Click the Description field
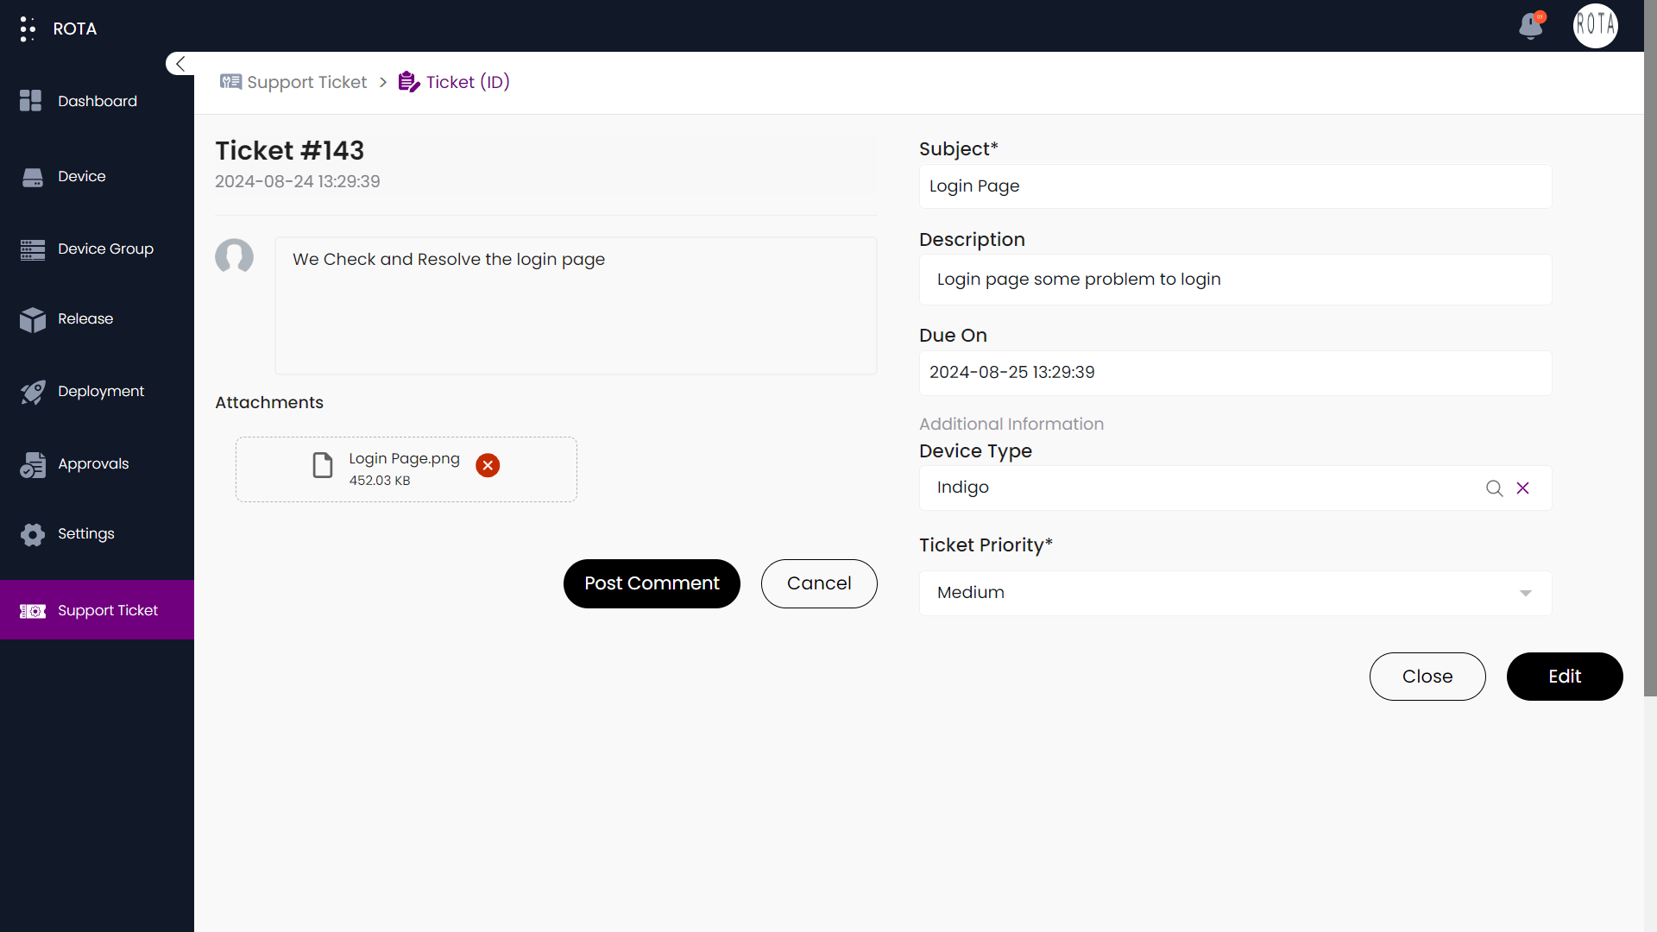This screenshot has height=932, width=1657. pos(1235,280)
